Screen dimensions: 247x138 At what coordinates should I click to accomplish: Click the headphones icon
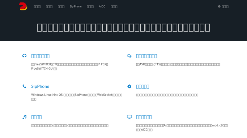click(x=24, y=56)
